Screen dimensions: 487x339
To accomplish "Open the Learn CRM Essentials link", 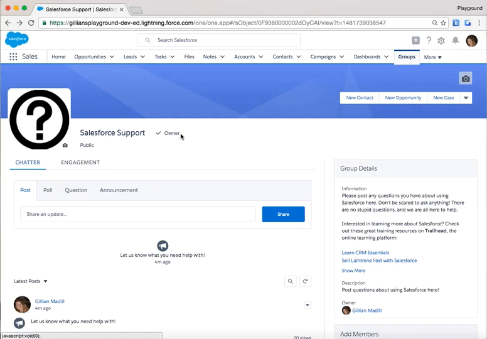I will point(365,252).
